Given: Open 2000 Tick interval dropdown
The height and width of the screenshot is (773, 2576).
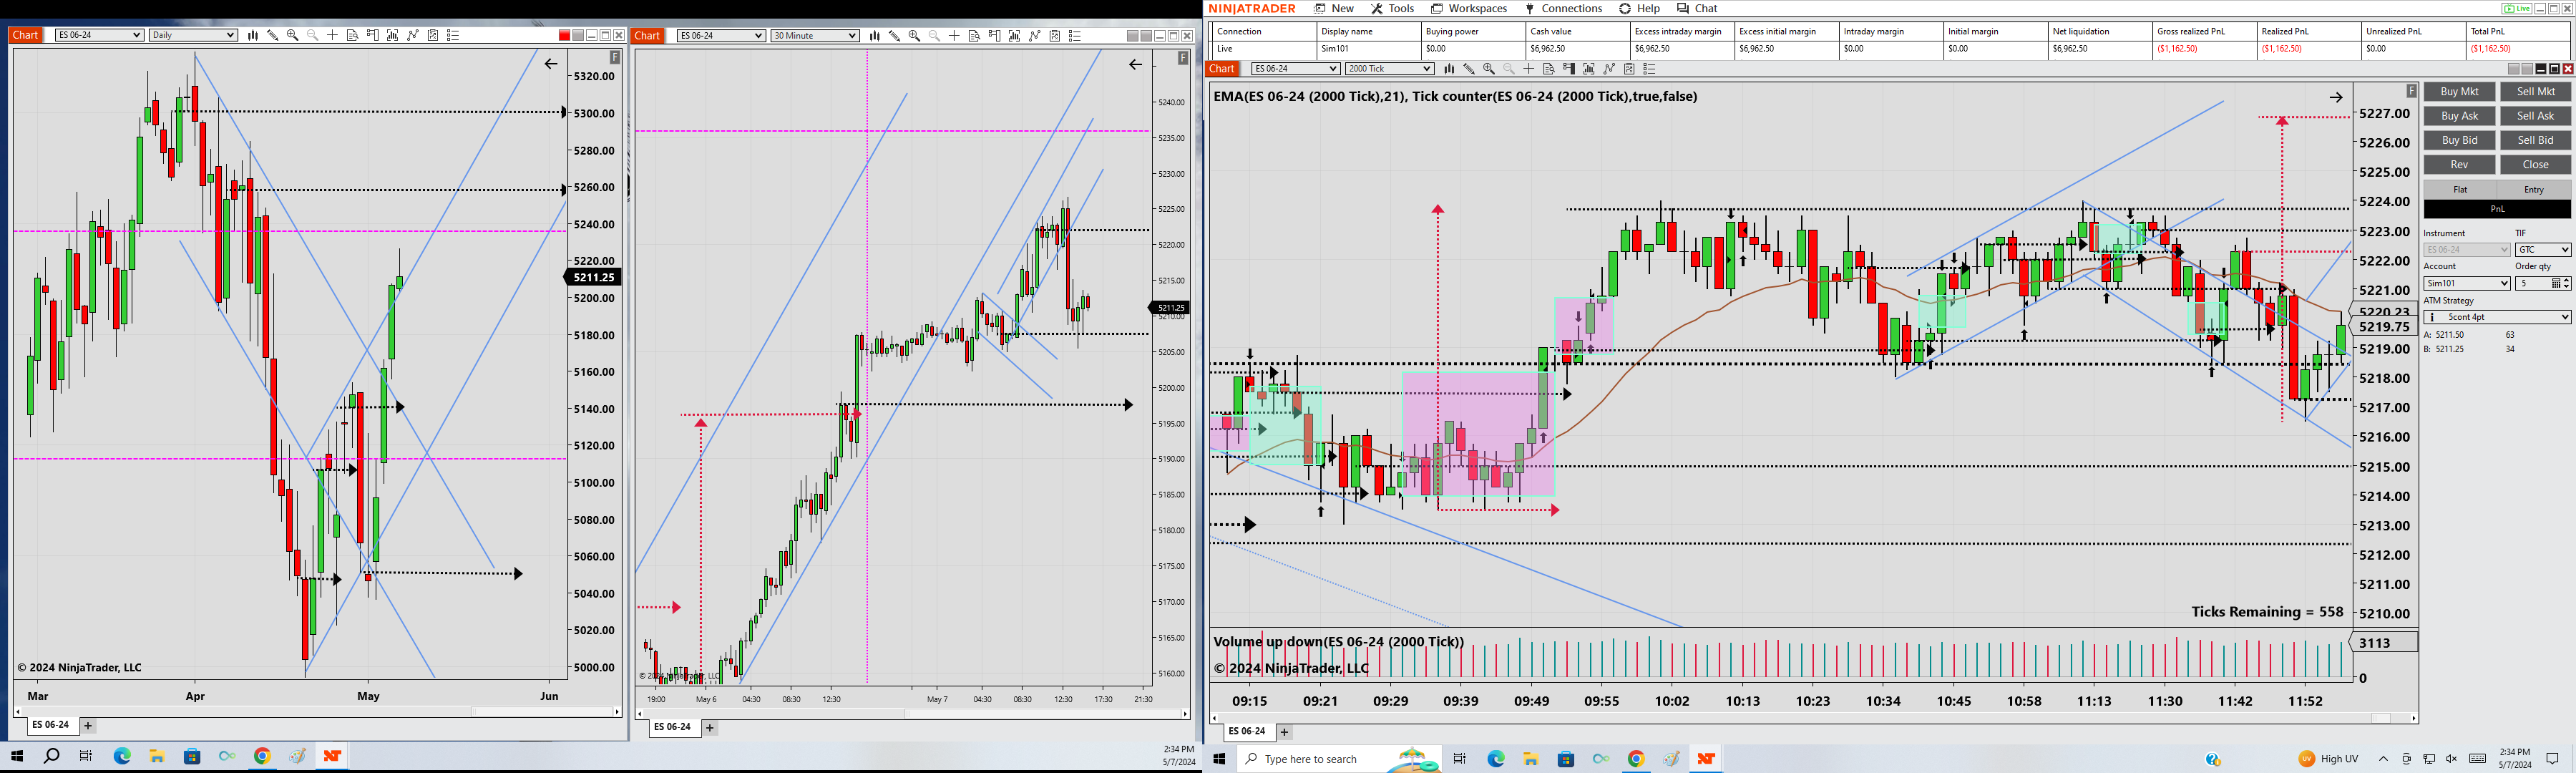Looking at the screenshot, I should click(1389, 69).
